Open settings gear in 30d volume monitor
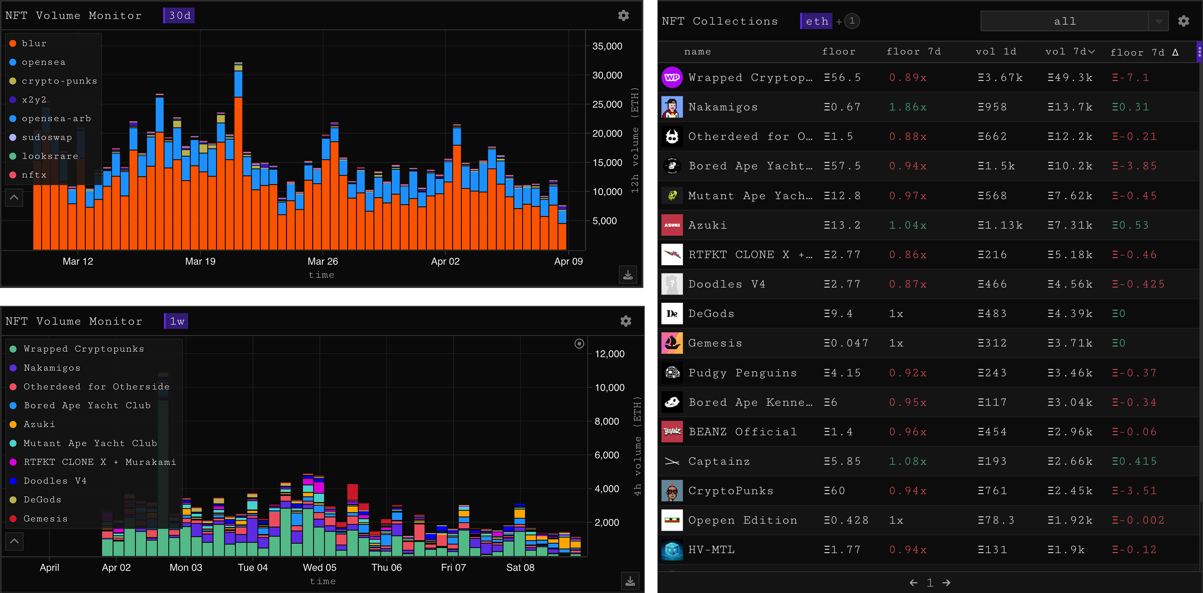Image resolution: width=1203 pixels, height=593 pixels. click(x=623, y=15)
